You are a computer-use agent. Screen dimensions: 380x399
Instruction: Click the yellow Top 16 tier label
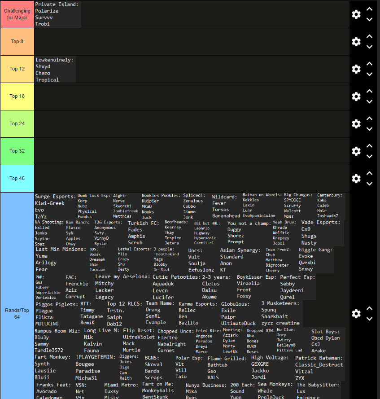click(17, 96)
